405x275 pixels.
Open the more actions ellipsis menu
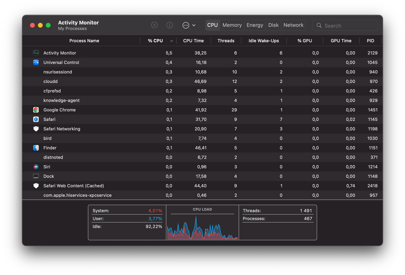pos(186,25)
